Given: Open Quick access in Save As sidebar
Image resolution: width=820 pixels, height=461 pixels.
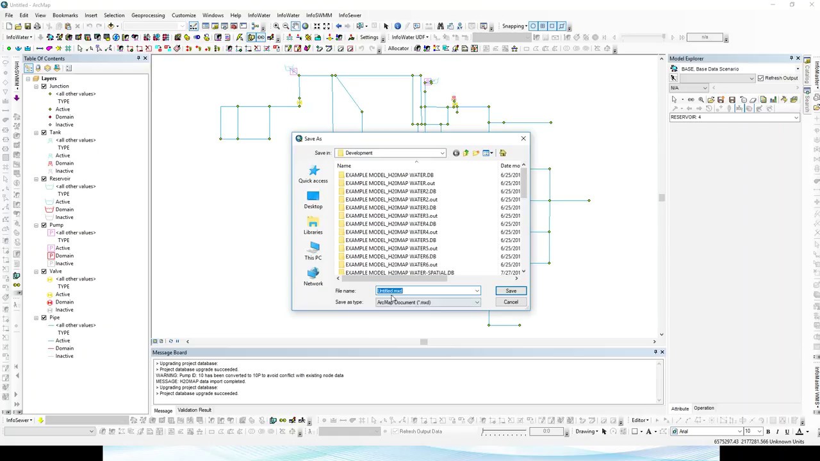Looking at the screenshot, I should (313, 174).
